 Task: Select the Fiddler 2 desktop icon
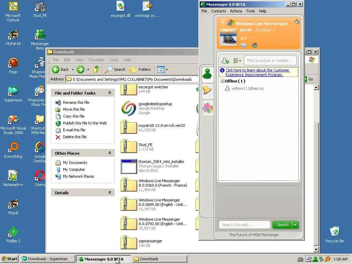coord(13,235)
